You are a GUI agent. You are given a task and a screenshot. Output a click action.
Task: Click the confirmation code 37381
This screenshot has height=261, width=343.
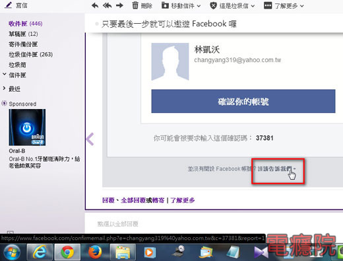265,138
